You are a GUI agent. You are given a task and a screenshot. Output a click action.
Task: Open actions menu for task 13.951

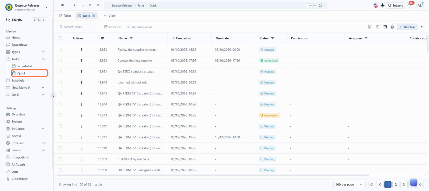pos(81,71)
